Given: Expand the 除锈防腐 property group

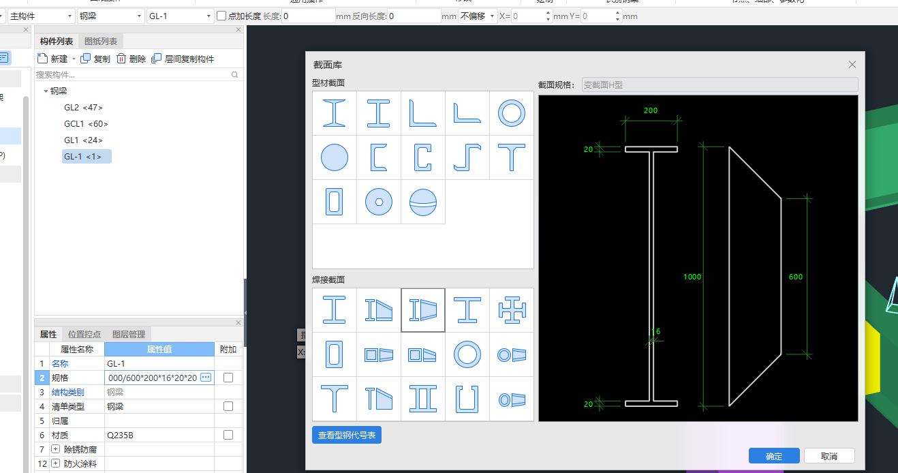Looking at the screenshot, I should point(56,449).
